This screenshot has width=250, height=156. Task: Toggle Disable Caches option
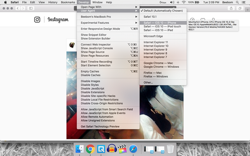[x=108, y=75]
